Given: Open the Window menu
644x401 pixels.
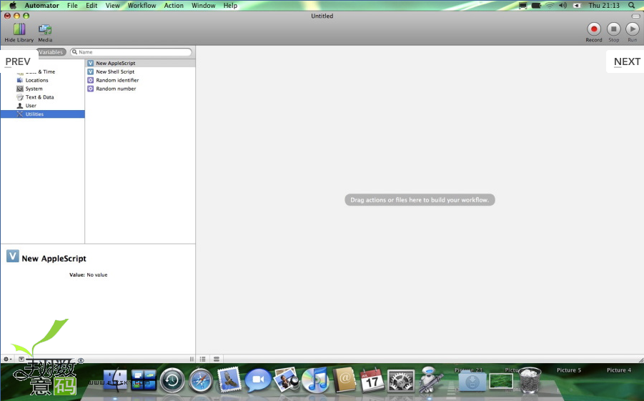Looking at the screenshot, I should [203, 5].
